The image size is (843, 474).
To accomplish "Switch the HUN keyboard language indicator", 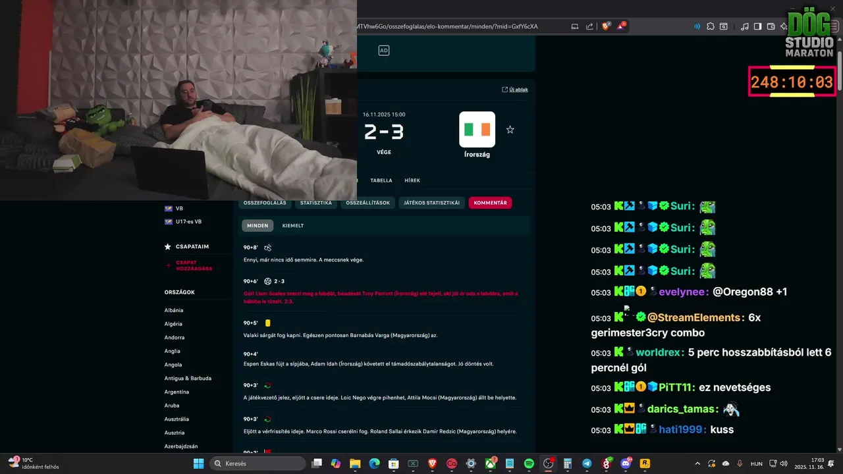I will tap(757, 463).
